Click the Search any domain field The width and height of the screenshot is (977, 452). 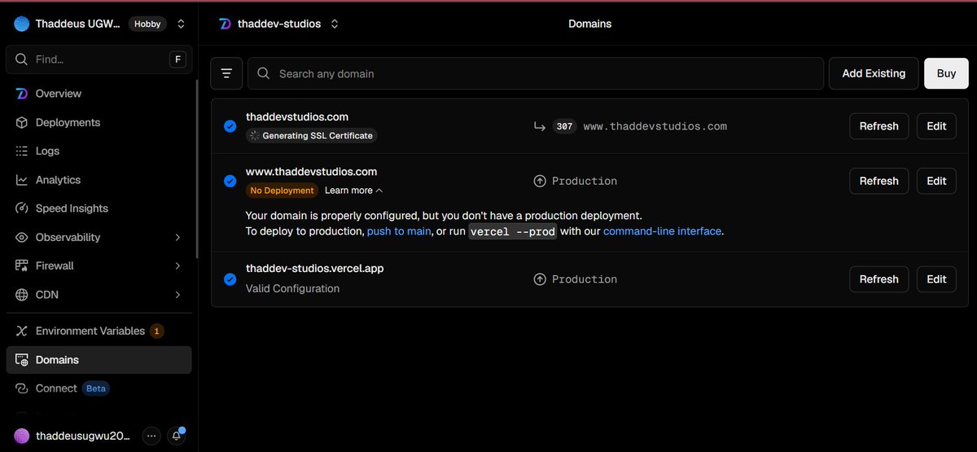click(x=536, y=73)
